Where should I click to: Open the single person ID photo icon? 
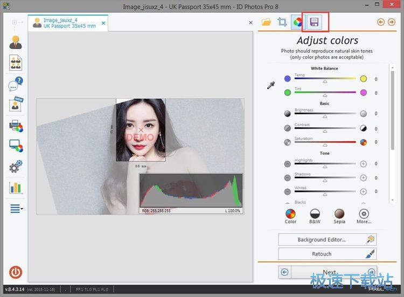(x=16, y=42)
